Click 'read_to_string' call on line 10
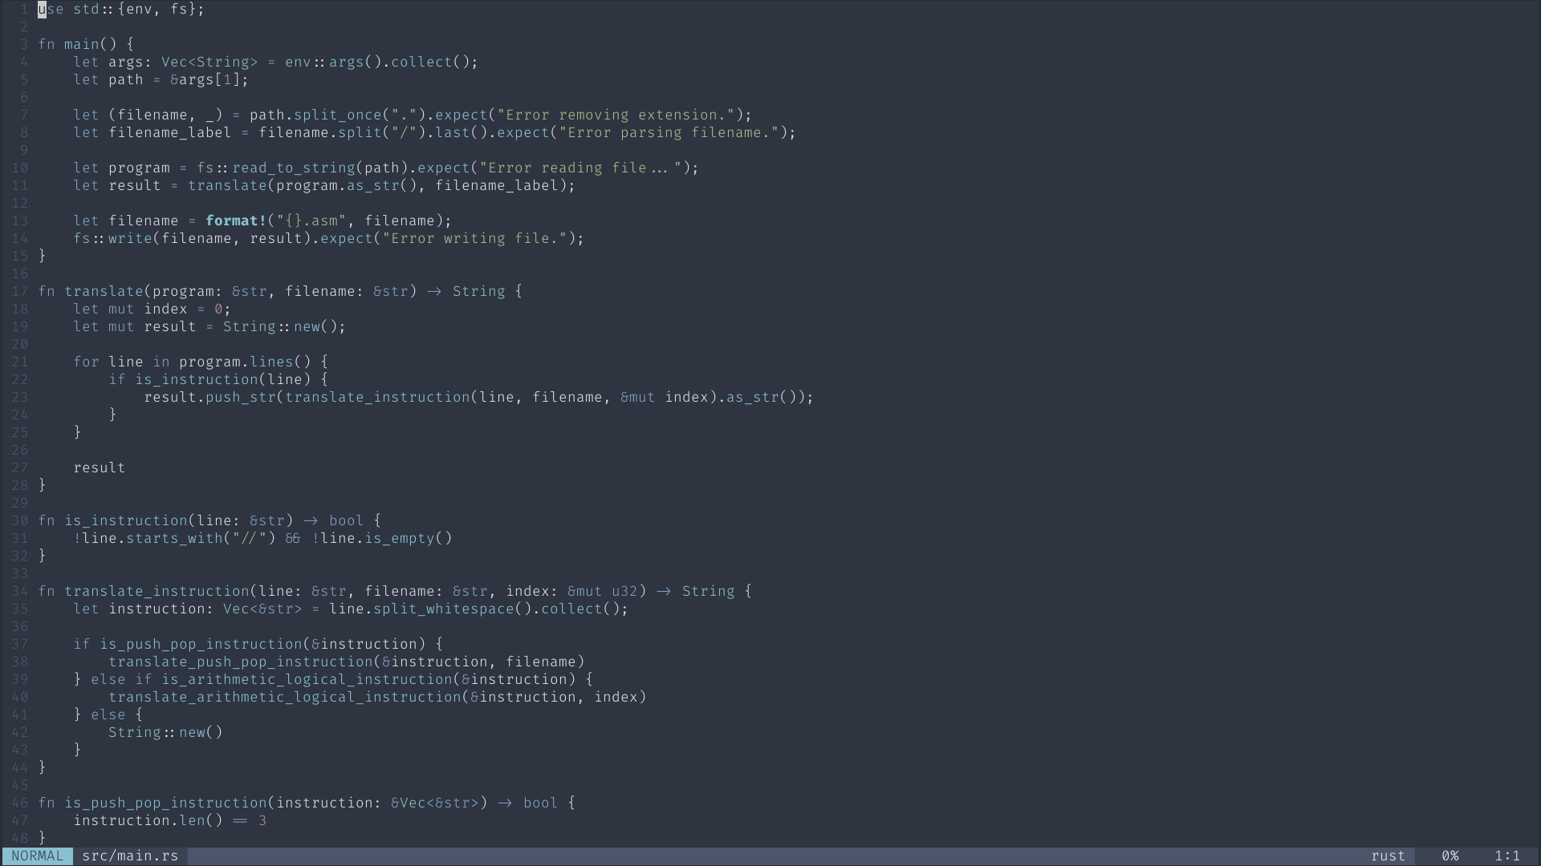Image resolution: width=1541 pixels, height=866 pixels. (x=294, y=168)
